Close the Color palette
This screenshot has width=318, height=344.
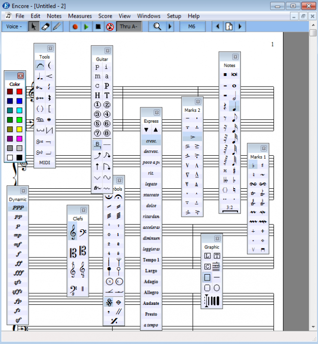[x=21, y=75]
